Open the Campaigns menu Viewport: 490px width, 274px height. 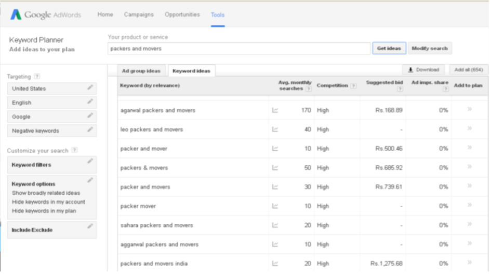tap(139, 15)
